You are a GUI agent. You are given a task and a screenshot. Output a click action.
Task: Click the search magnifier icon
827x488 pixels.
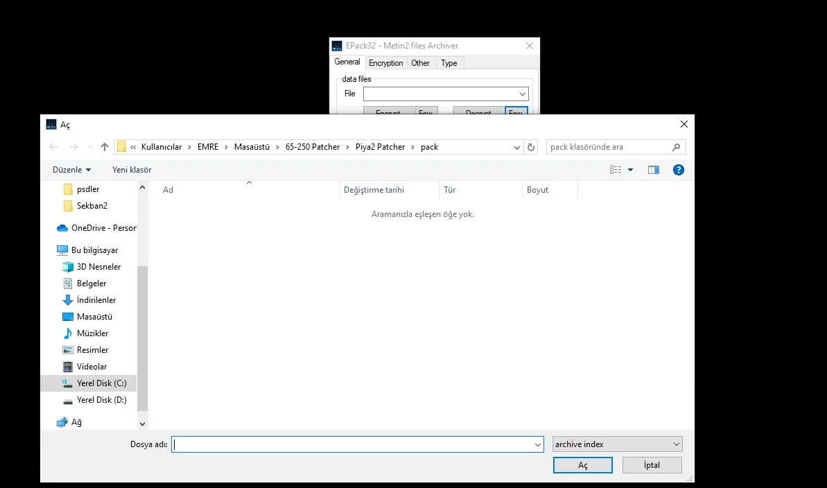point(676,147)
